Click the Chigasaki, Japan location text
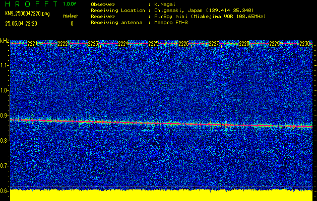 (x=204, y=10)
